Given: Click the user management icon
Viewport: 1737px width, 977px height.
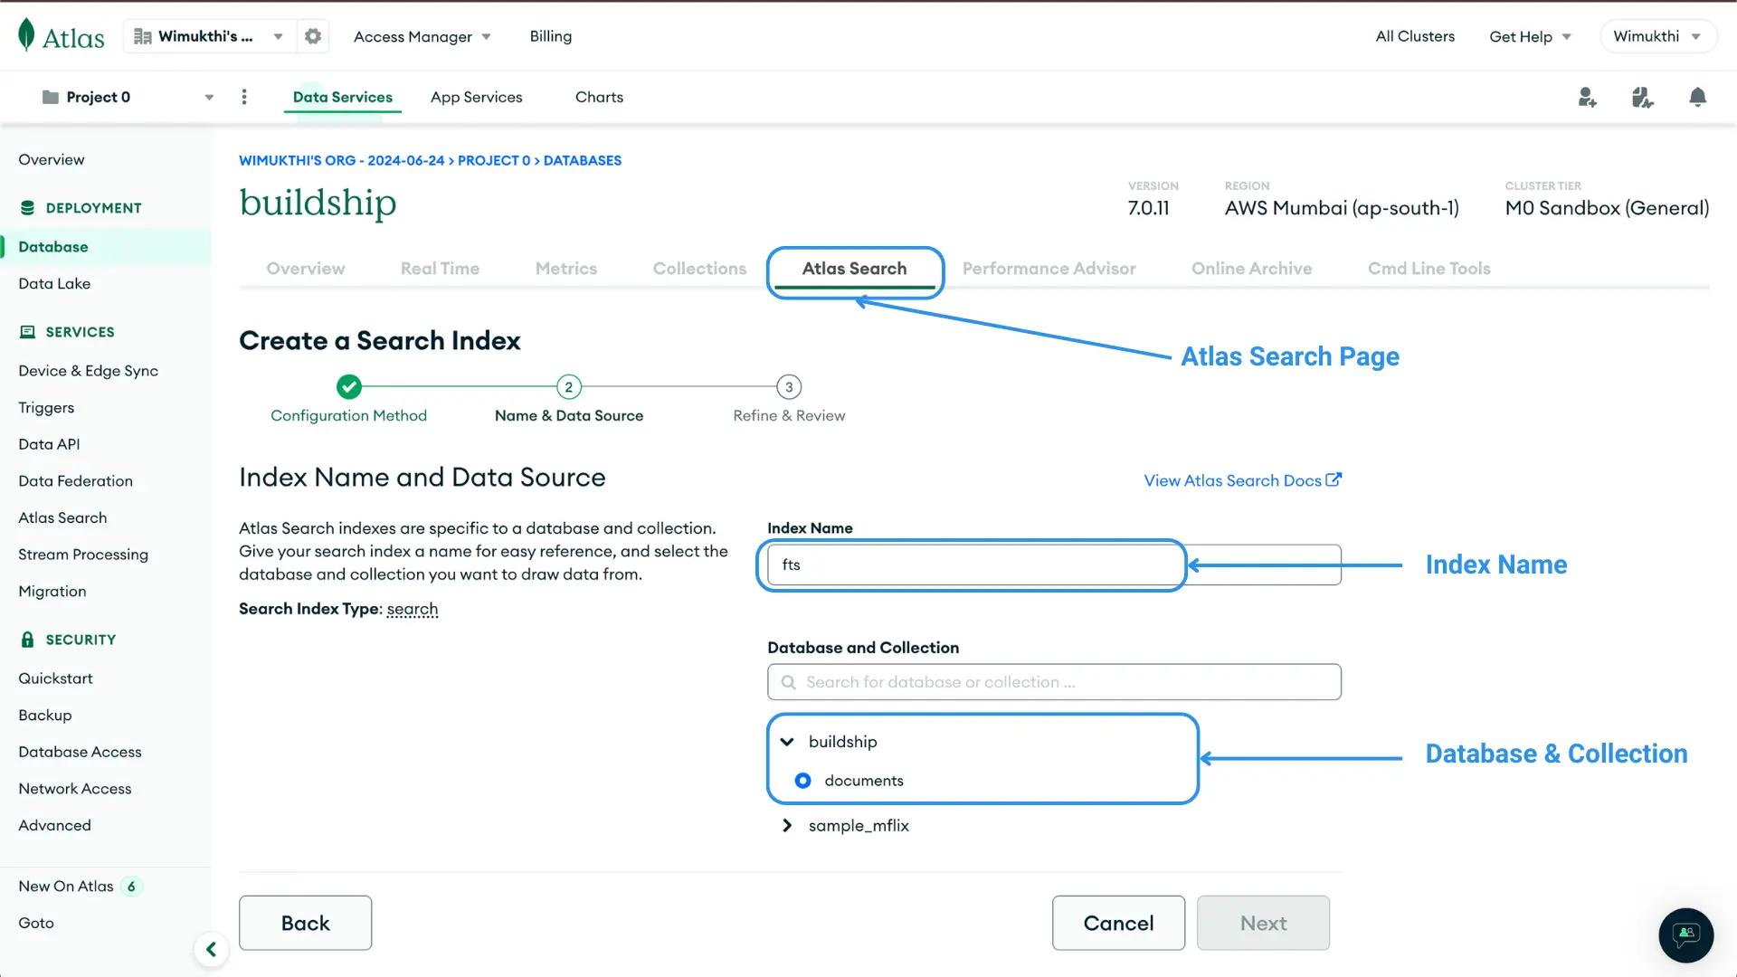Looking at the screenshot, I should pos(1587,97).
